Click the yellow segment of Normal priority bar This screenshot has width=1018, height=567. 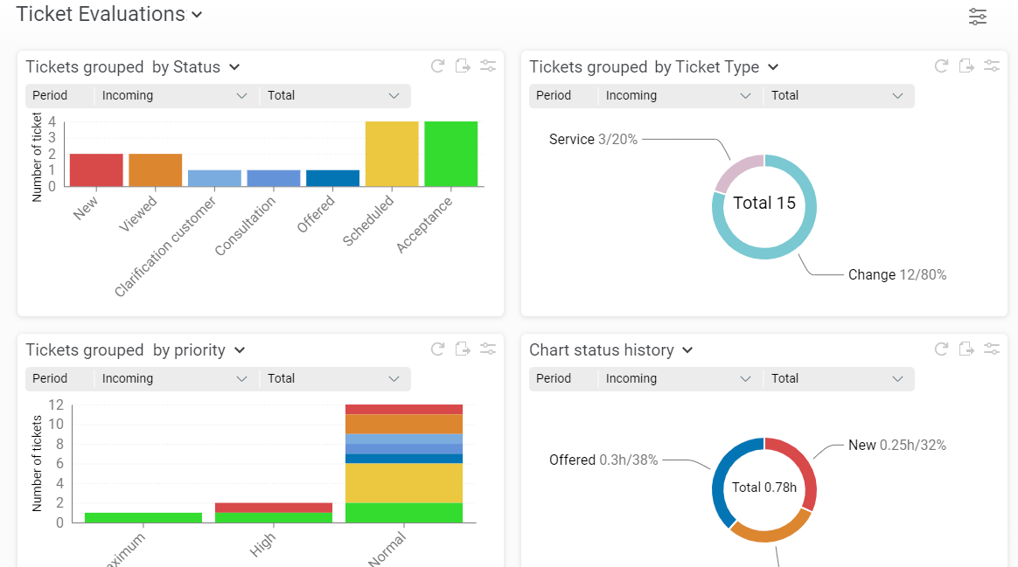pyautogui.click(x=404, y=483)
